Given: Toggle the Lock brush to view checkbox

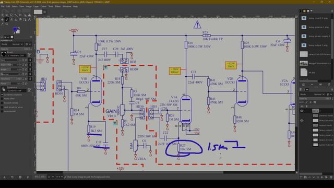Looking at the screenshot, I should click(2, 107).
